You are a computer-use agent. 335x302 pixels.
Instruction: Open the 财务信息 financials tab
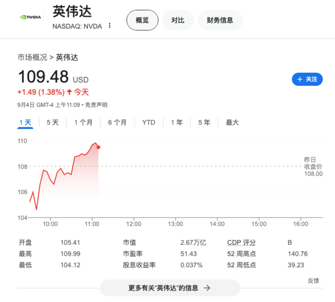tap(220, 20)
